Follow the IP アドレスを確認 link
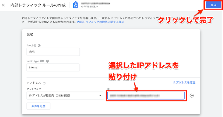 184,83
